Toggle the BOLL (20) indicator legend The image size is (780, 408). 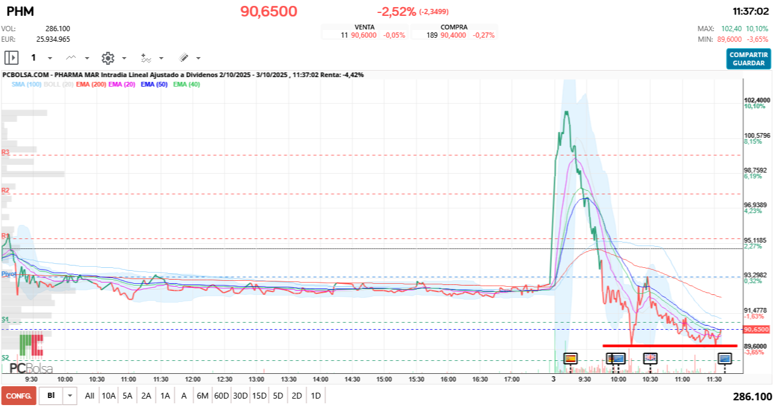point(59,85)
